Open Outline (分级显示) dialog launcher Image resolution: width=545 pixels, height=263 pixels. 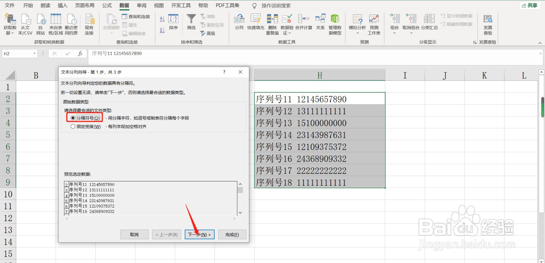click(x=475, y=43)
